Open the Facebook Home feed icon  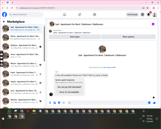64,15
